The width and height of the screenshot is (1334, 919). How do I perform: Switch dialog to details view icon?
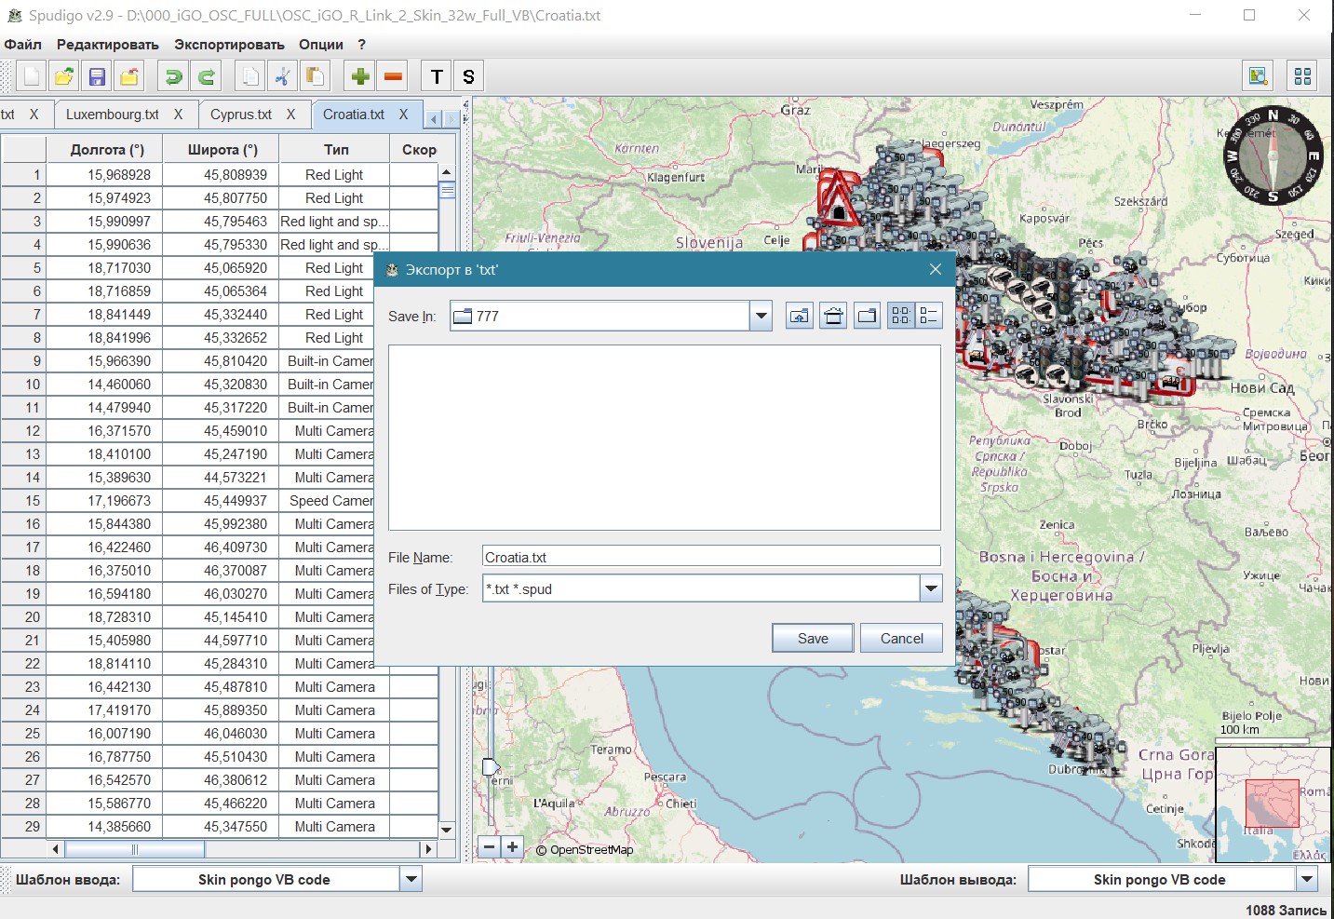pyautogui.click(x=928, y=316)
